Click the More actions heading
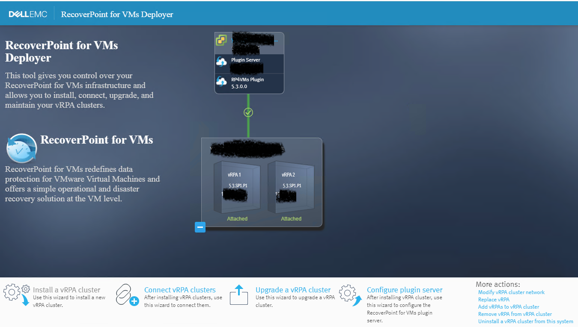 (498, 284)
